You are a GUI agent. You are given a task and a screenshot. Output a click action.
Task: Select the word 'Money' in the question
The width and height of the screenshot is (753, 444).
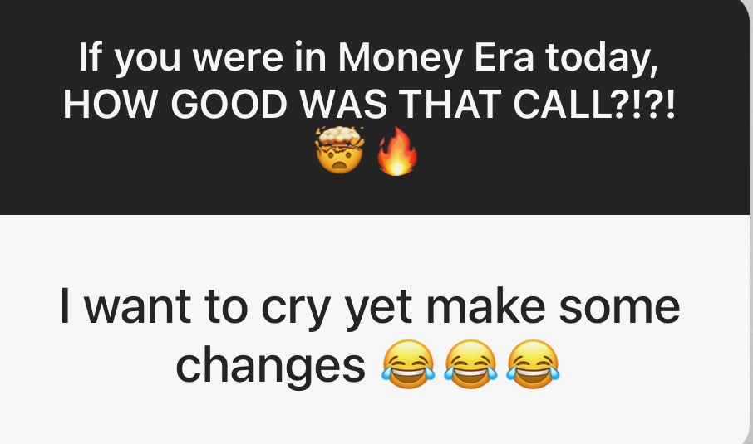400,58
